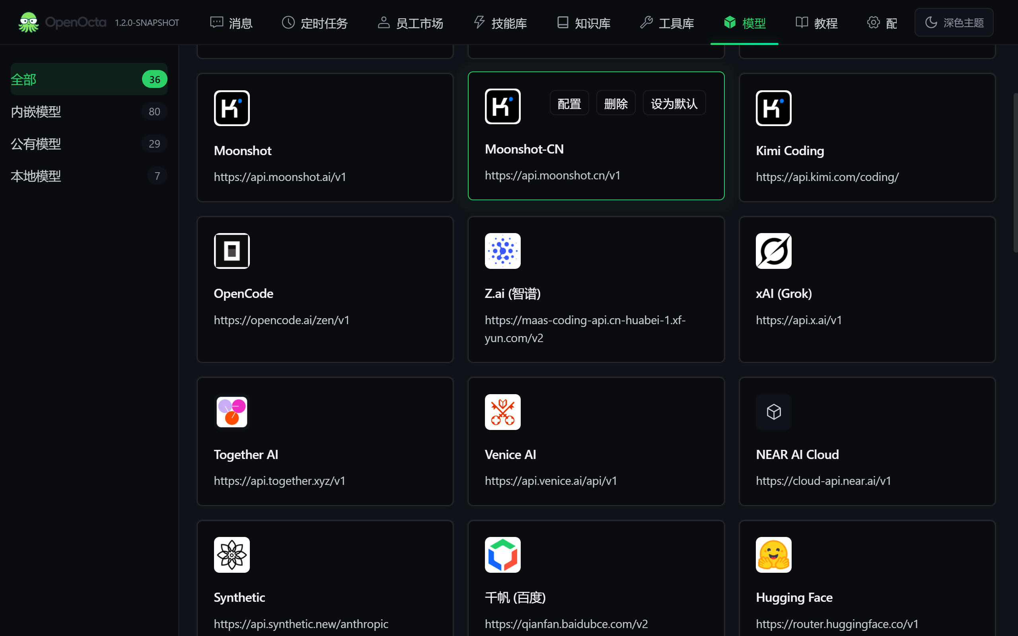Click 设为默认 on Moonshot-CN card
Image resolution: width=1018 pixels, height=636 pixels.
click(674, 103)
